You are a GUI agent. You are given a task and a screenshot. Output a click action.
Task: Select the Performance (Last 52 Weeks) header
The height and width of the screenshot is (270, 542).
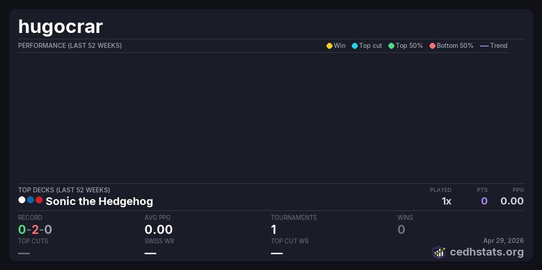70,46
